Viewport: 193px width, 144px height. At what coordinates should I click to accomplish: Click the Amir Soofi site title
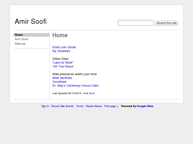pos(31,21)
